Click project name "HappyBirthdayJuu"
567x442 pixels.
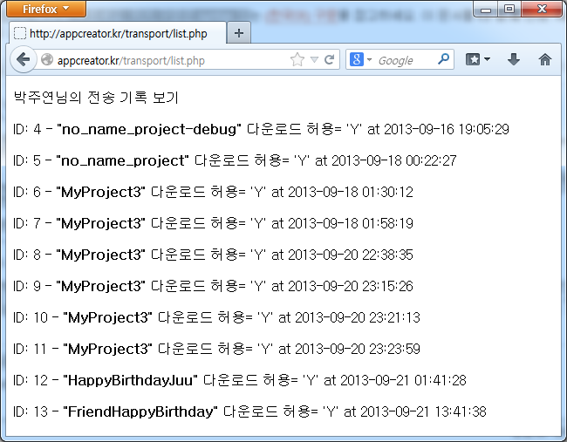[130, 380]
